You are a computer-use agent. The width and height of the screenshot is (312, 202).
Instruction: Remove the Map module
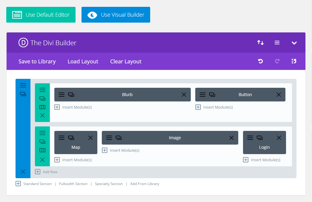pos(90,137)
